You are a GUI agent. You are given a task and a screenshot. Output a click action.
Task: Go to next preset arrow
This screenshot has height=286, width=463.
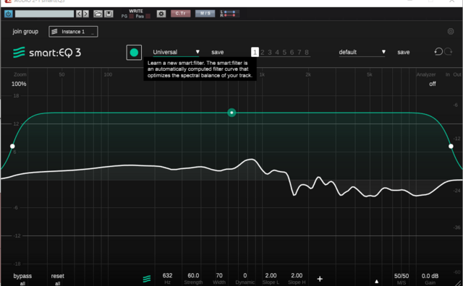pyautogui.click(x=85, y=14)
